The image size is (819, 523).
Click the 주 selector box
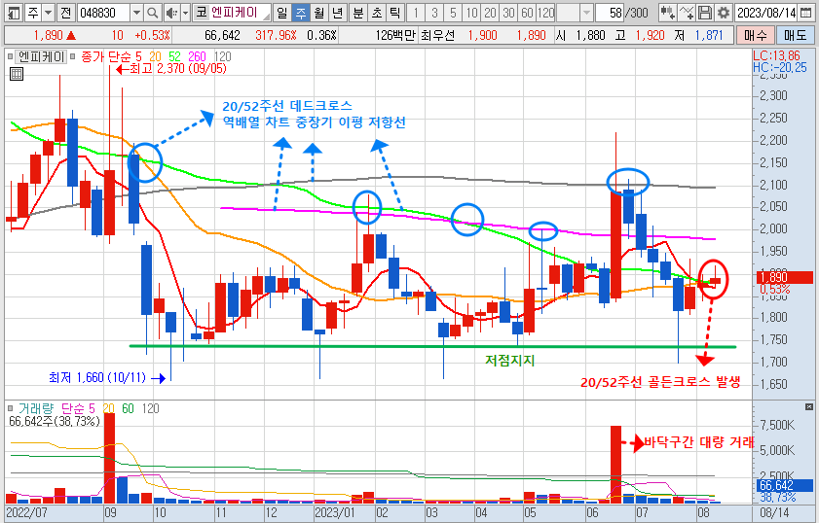tap(33, 13)
